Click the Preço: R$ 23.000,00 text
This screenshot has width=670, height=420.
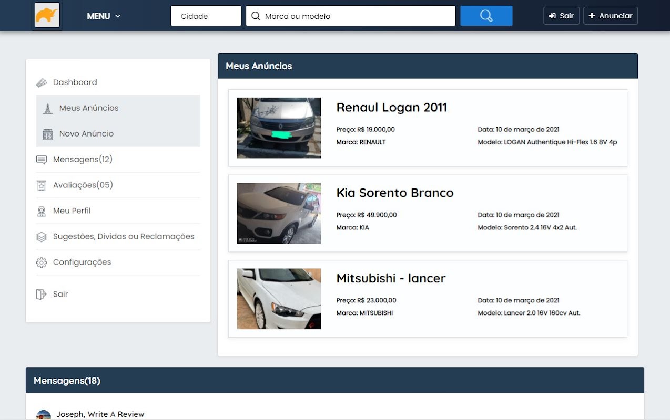(x=366, y=301)
